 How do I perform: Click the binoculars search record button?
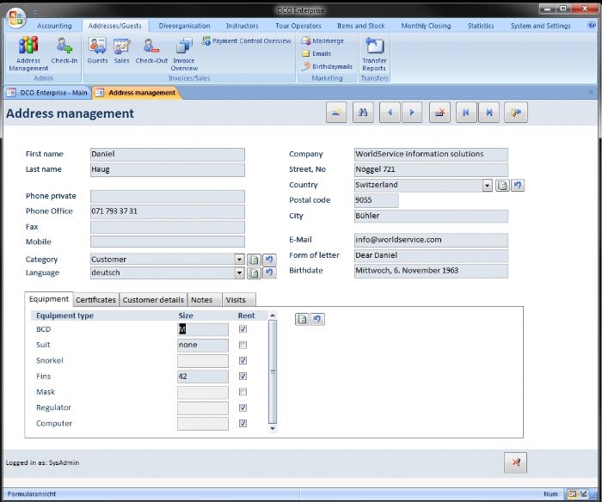[x=363, y=113]
